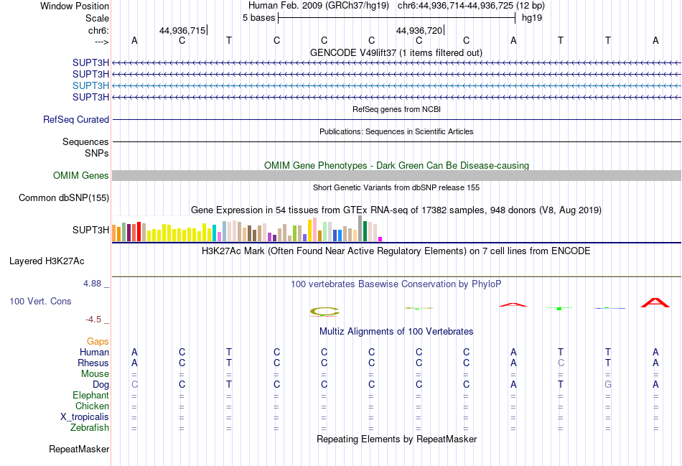The height and width of the screenshot is (466, 682).
Task: Click the Scale label at left
Action: (x=97, y=18)
